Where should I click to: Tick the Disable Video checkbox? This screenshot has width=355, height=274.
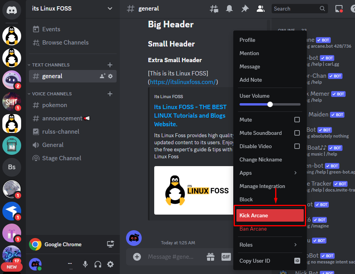(297, 146)
